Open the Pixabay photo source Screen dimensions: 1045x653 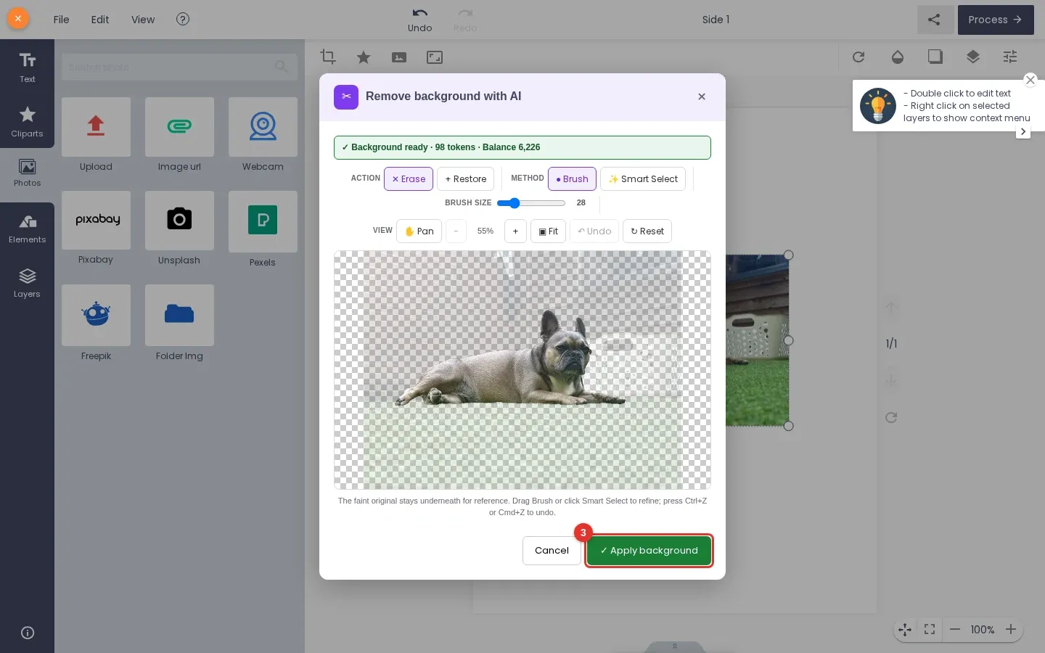pos(96,220)
